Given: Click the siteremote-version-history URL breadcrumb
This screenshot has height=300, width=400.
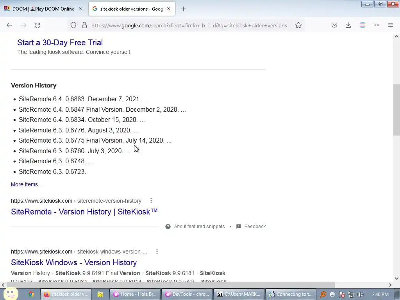Looking at the screenshot, I should pyautogui.click(x=76, y=201).
